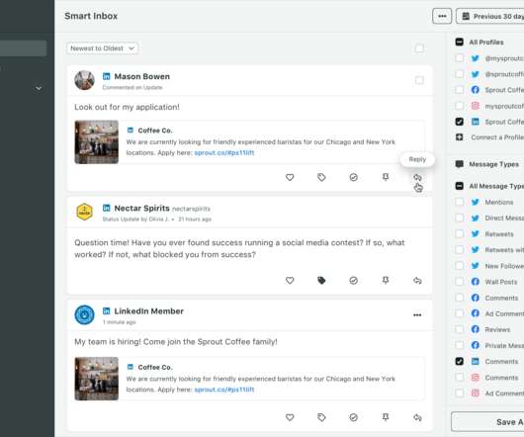524x437 pixels.
Task: Open tags on Nectar Spirits message
Action: (321, 281)
